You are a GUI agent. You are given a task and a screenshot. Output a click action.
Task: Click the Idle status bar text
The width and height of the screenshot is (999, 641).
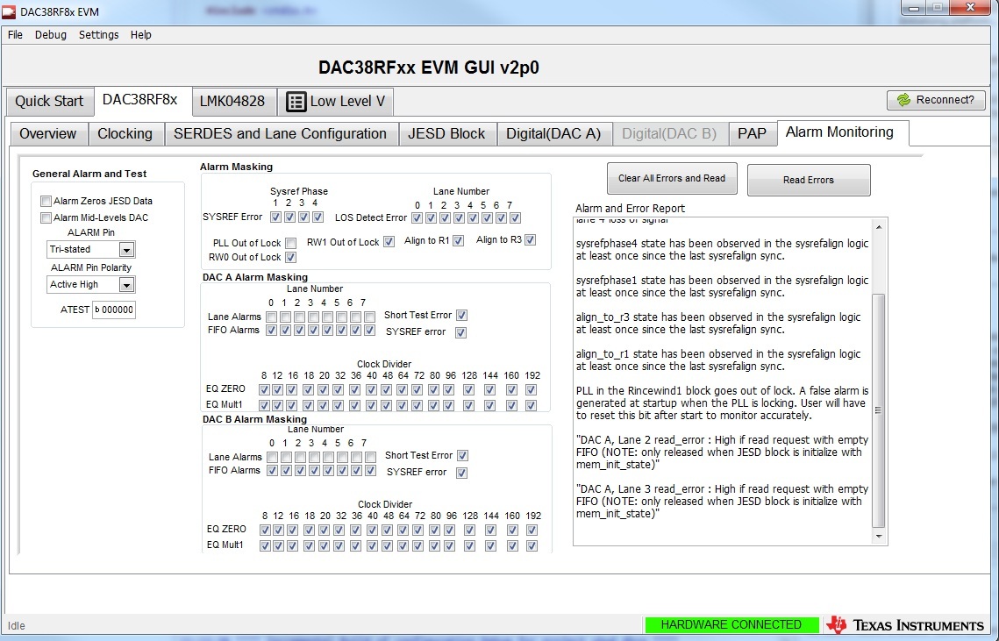(x=17, y=626)
